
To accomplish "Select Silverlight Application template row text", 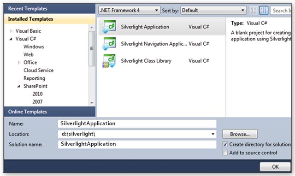I will pyautogui.click(x=145, y=27).
